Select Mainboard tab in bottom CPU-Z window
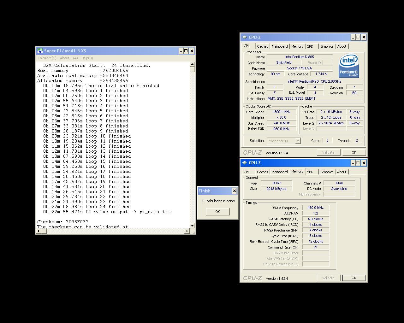Viewport: 404px width, 323px height. [280, 172]
